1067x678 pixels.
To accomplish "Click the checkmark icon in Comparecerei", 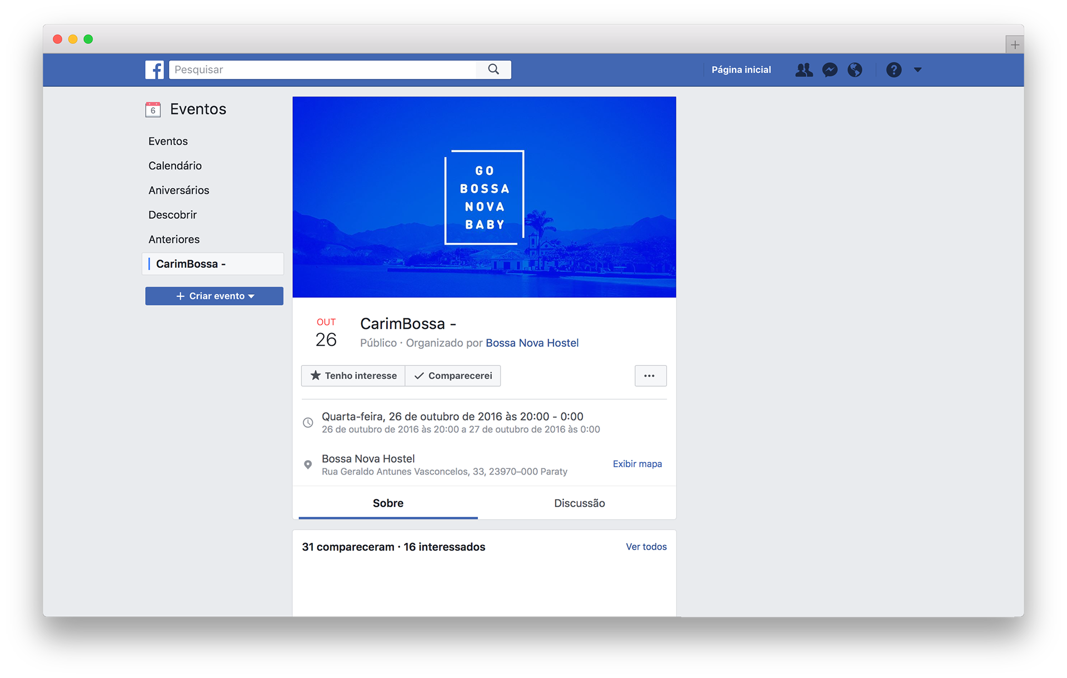I will pos(419,376).
